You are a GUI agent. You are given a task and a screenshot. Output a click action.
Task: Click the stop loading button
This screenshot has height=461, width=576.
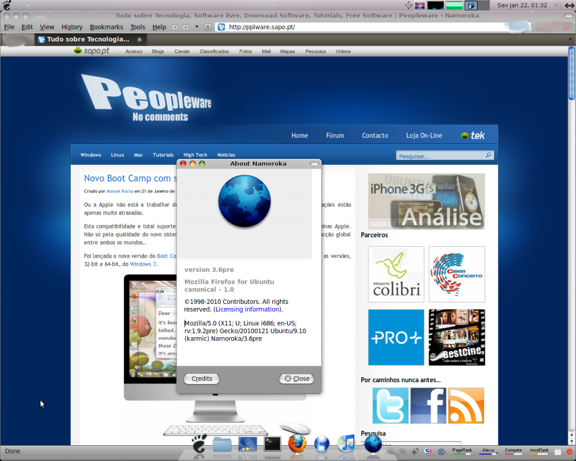[x=208, y=27]
